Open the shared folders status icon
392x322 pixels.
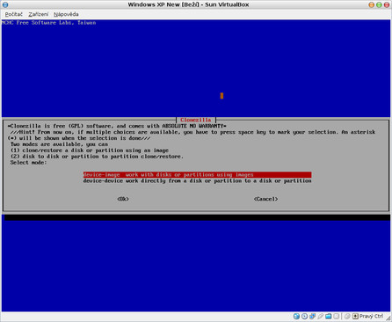point(329,316)
